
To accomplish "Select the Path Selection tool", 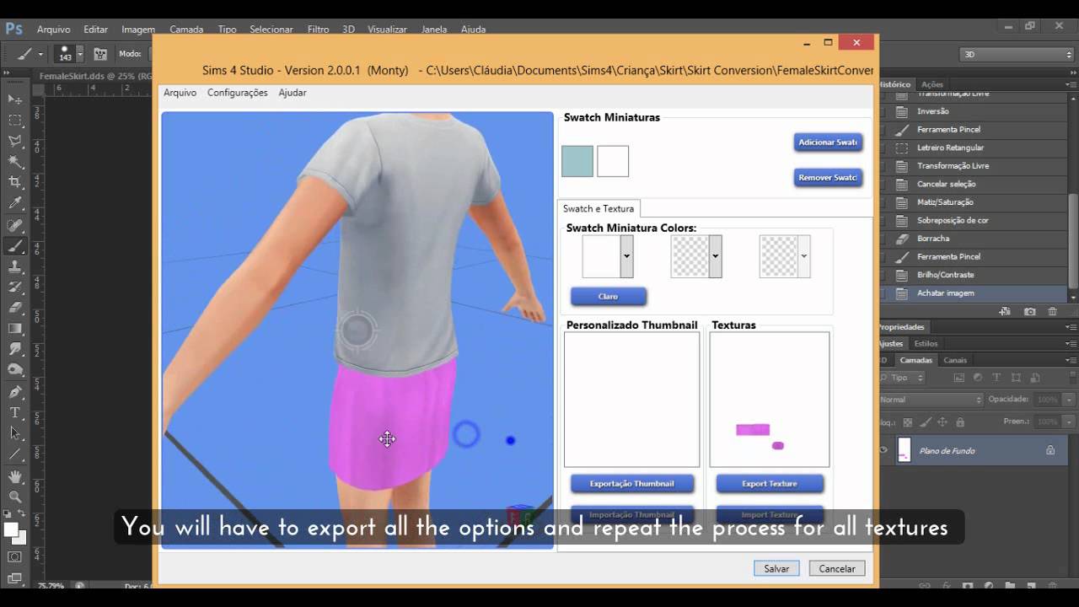I will click(15, 433).
